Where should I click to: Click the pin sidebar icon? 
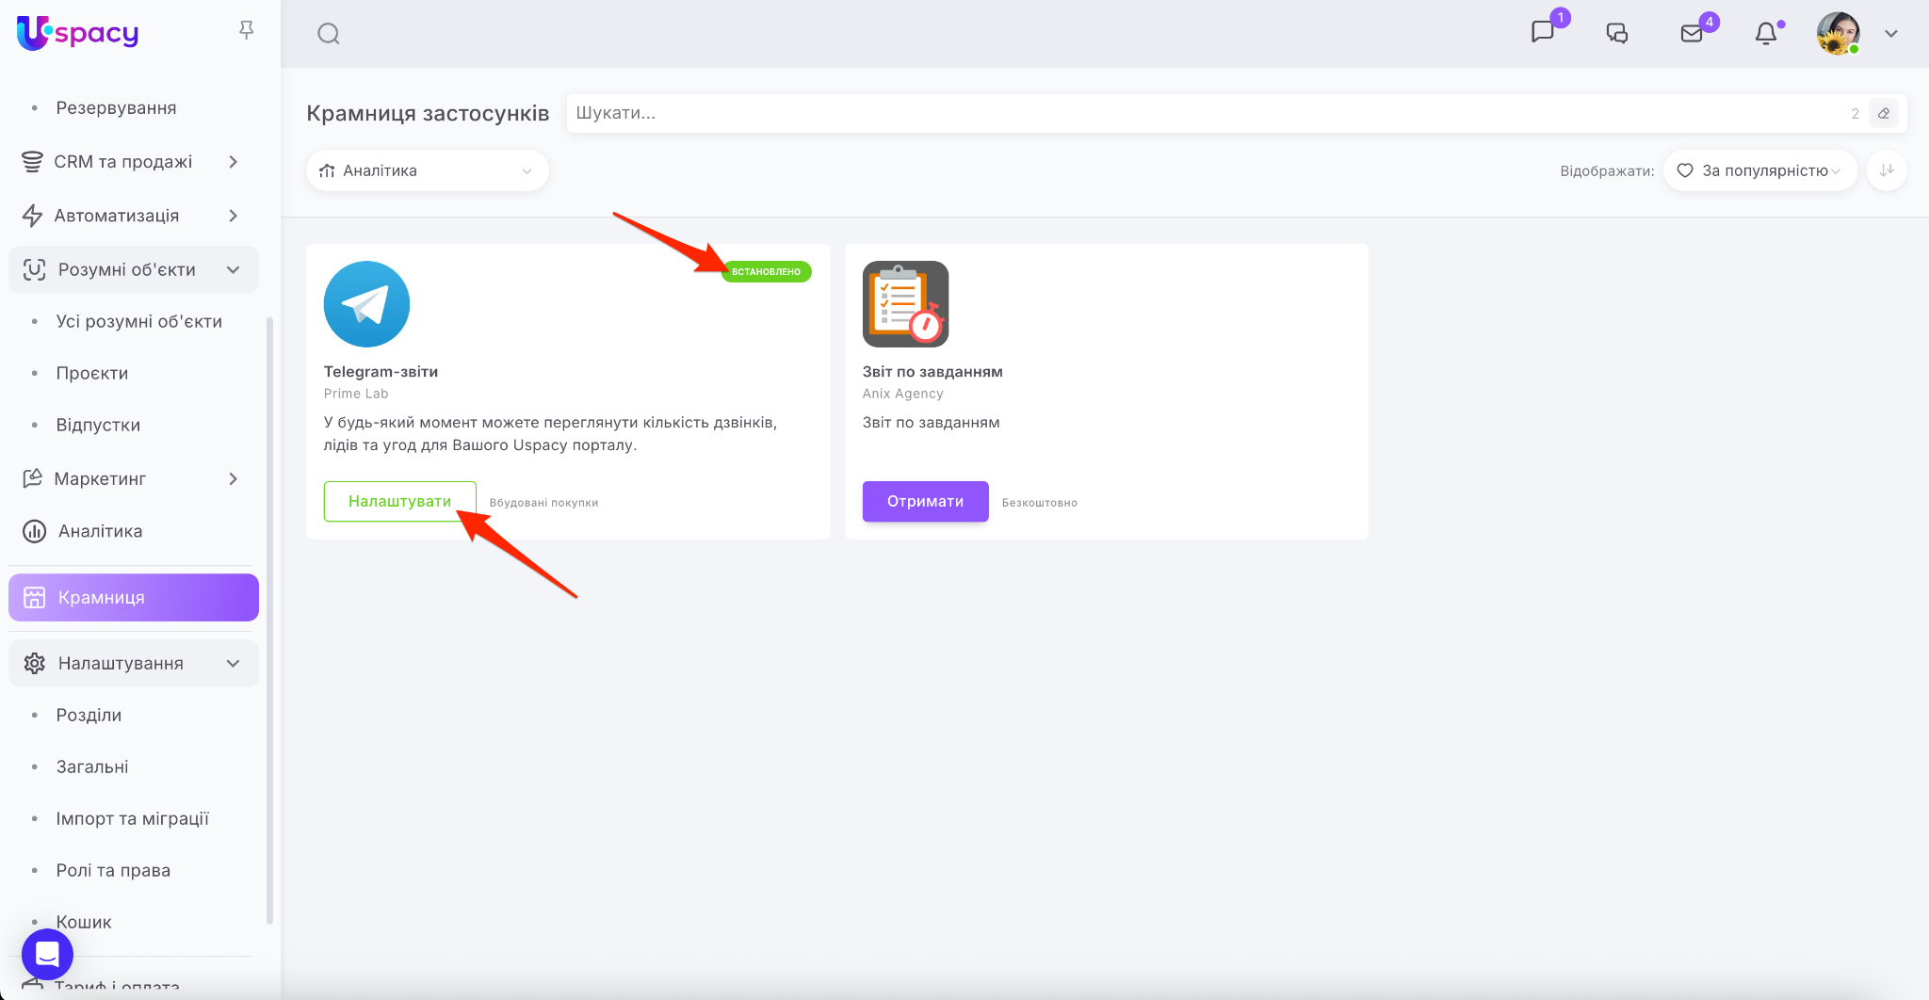(247, 30)
